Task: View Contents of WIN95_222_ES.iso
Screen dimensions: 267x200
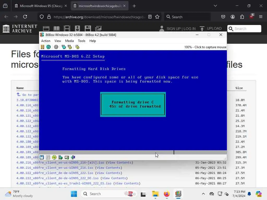Action: click(127, 183)
